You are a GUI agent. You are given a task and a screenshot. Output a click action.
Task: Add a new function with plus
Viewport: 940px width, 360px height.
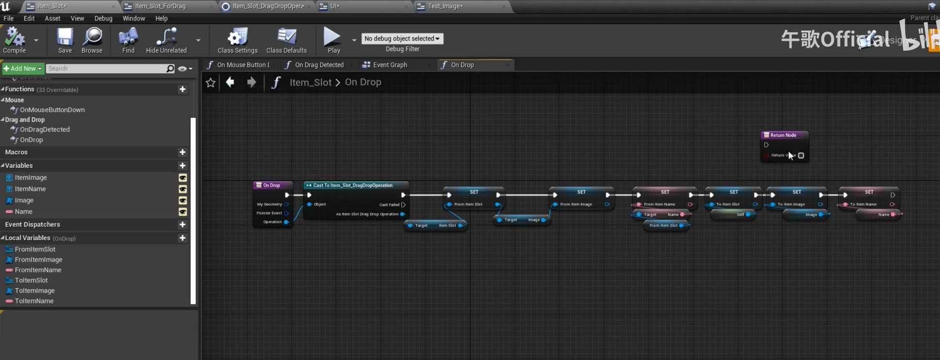(182, 89)
